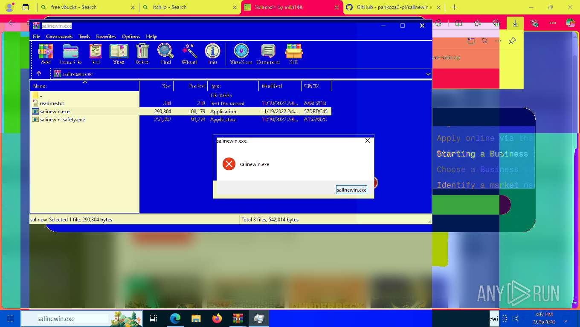580x327 pixels.
Task: Open the Find magnifier tool
Action: [x=165, y=54]
